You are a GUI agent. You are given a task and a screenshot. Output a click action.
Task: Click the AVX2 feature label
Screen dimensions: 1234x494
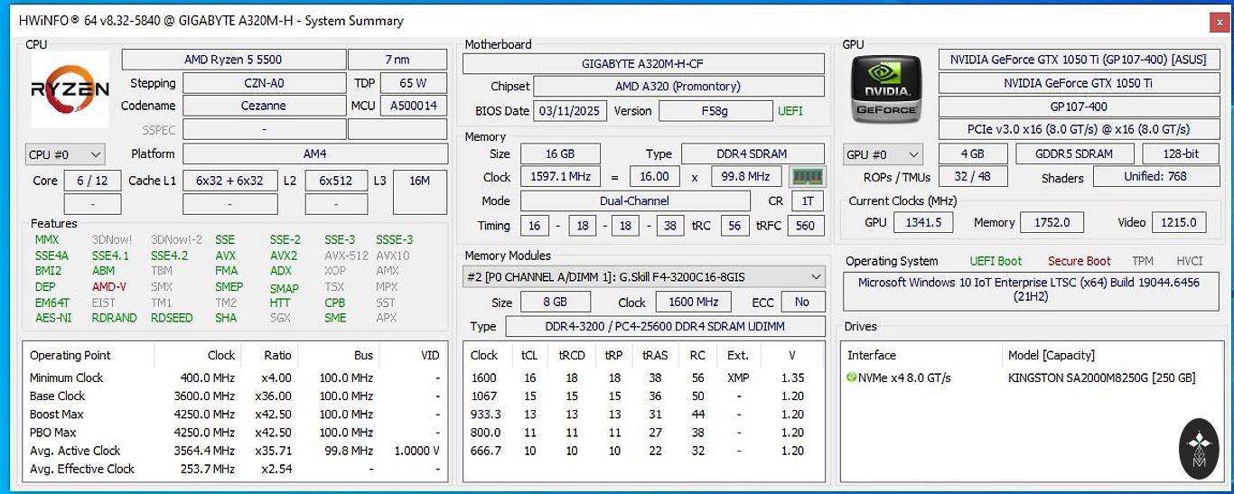(283, 256)
